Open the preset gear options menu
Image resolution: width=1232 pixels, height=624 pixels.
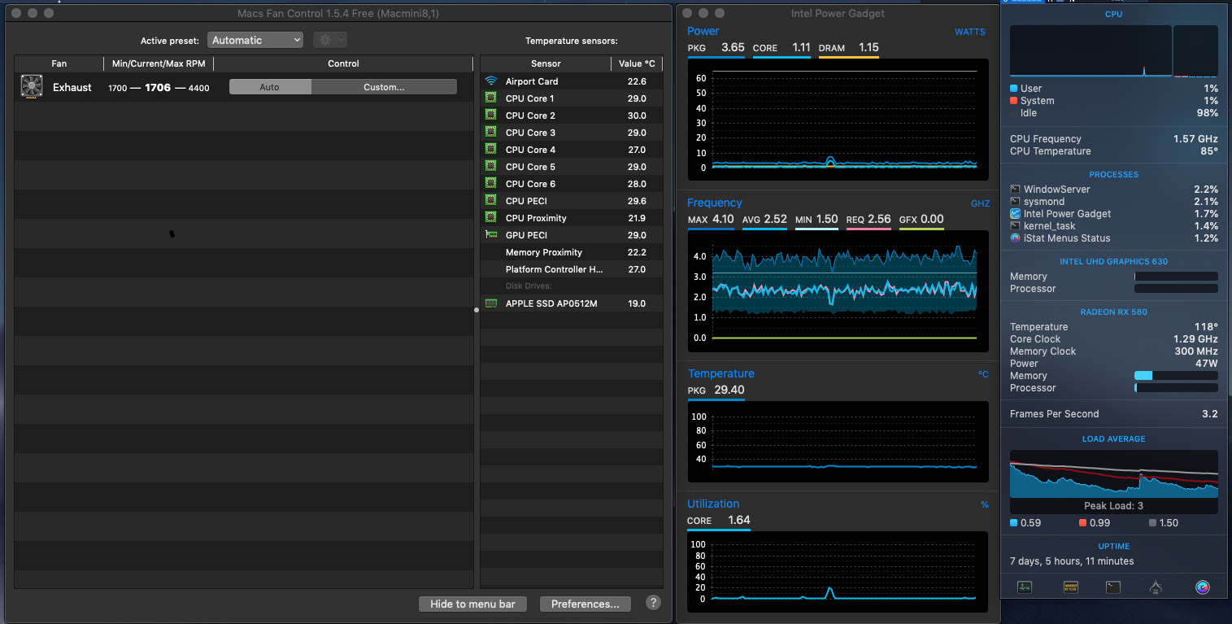click(x=329, y=40)
